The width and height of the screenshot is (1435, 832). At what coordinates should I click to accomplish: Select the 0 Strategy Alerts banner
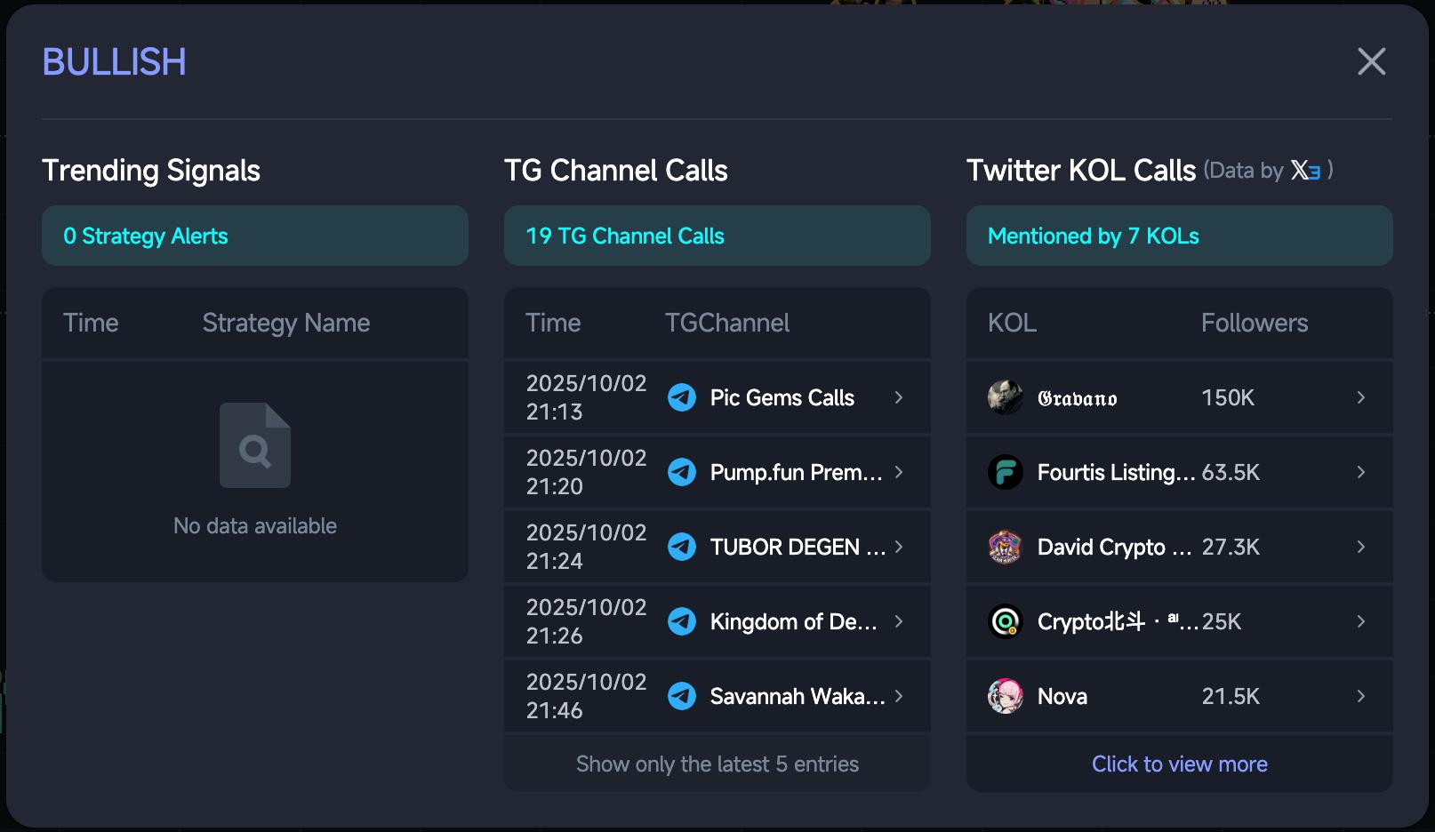click(254, 236)
